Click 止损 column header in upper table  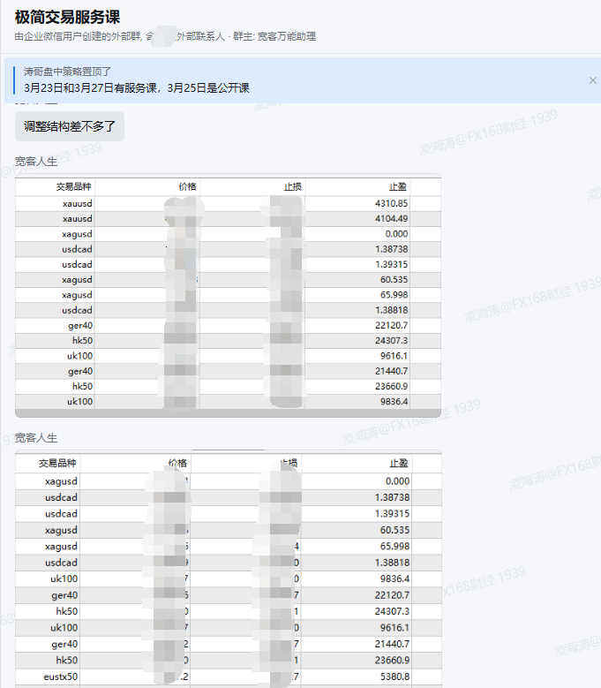pyautogui.click(x=293, y=187)
